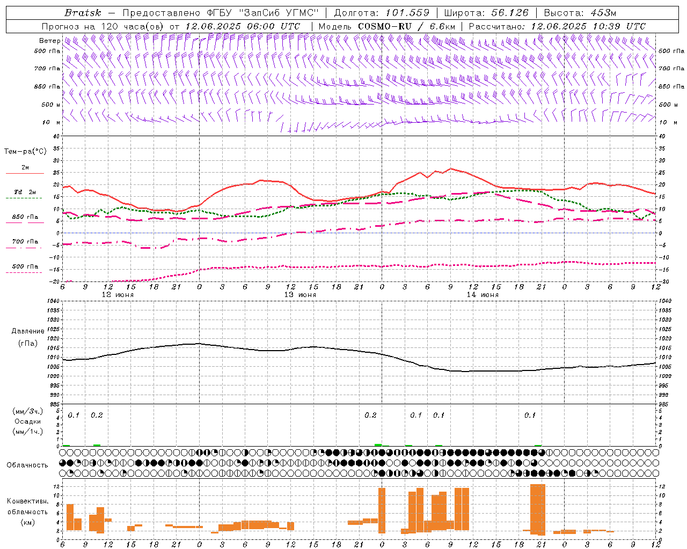Viewport: 687px width, 549px height.
Task: Click the left 500 гПа wind level label
Action: tap(47, 51)
